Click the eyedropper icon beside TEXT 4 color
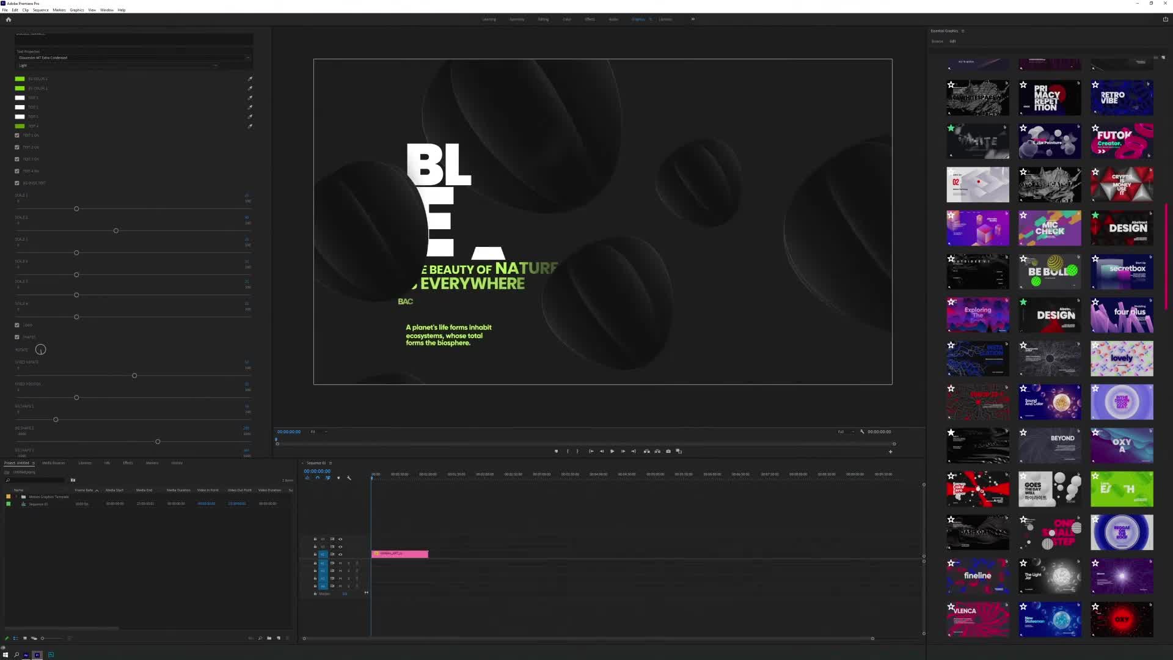This screenshot has height=660, width=1173. tap(250, 126)
